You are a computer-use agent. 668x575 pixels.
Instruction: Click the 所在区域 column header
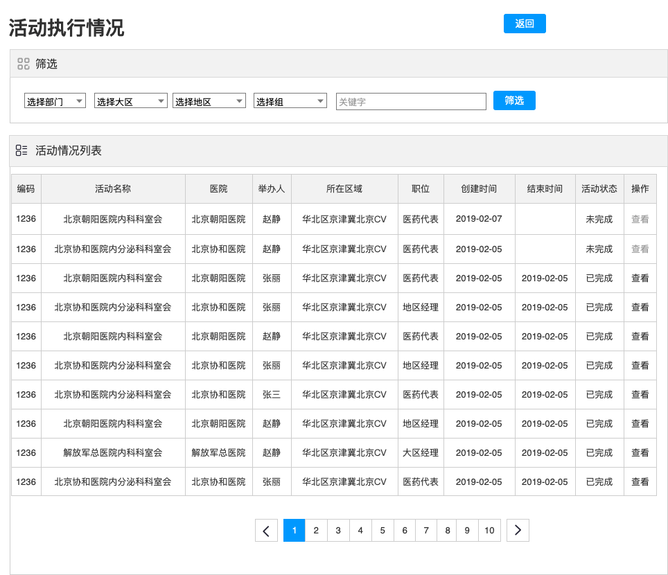pos(344,188)
